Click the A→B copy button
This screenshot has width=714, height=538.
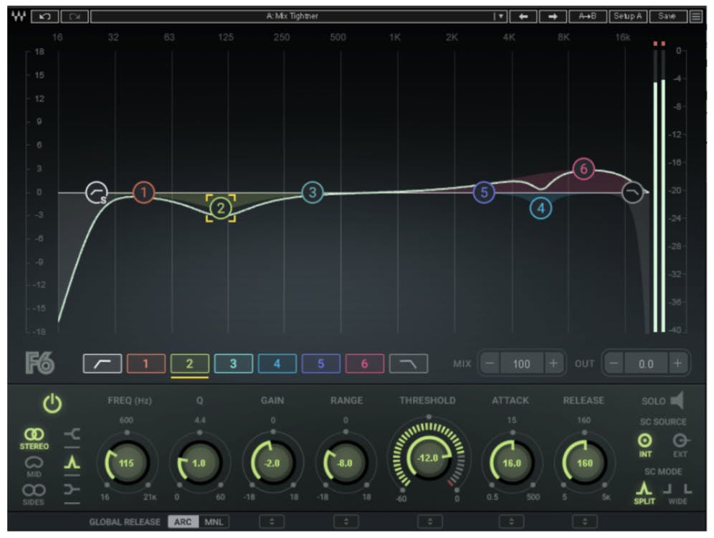(587, 16)
